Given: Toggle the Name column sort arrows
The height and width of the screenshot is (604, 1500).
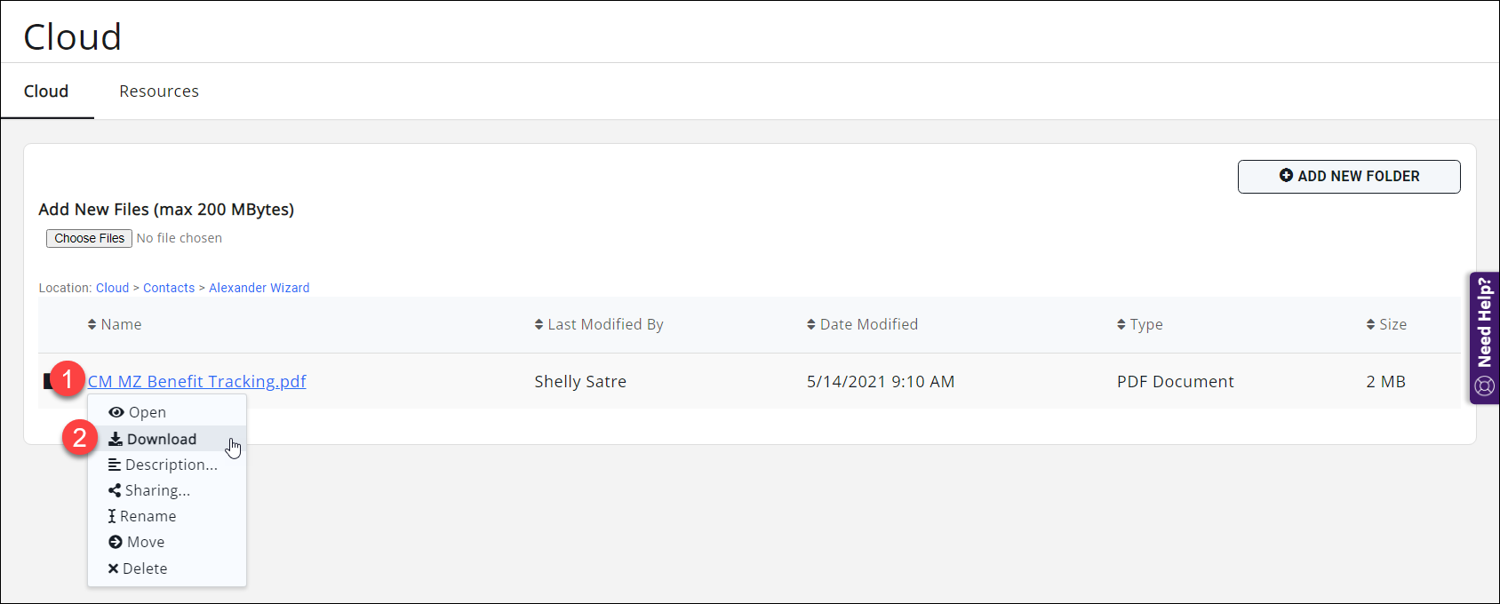Looking at the screenshot, I should coord(92,324).
